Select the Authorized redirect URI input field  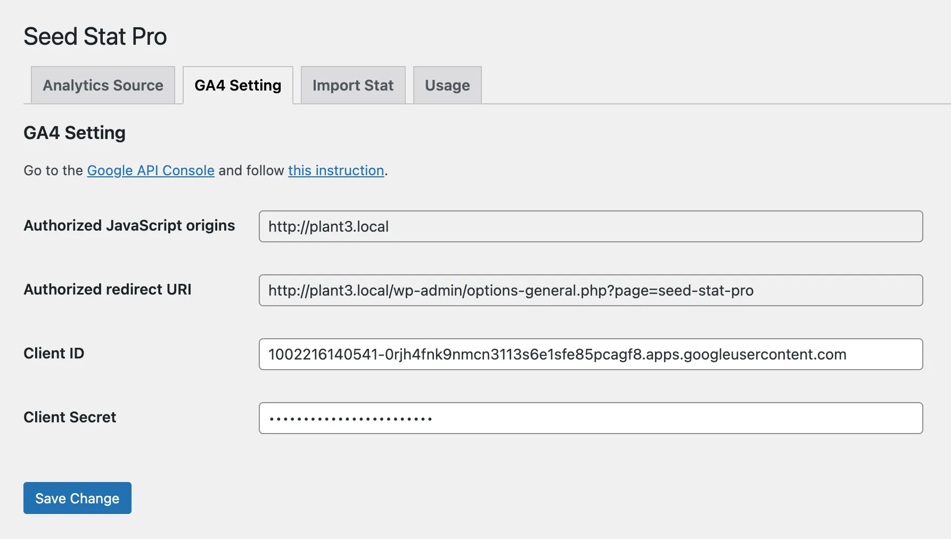click(x=591, y=290)
